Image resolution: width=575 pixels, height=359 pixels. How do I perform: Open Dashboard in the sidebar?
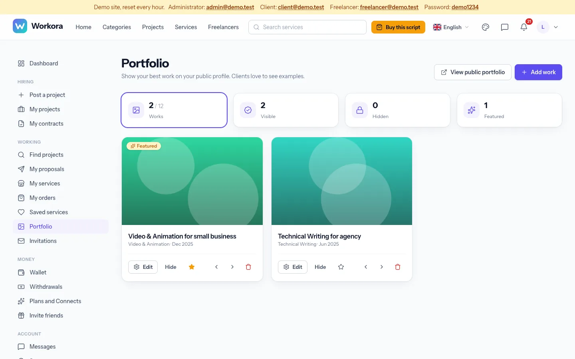(61, 63)
